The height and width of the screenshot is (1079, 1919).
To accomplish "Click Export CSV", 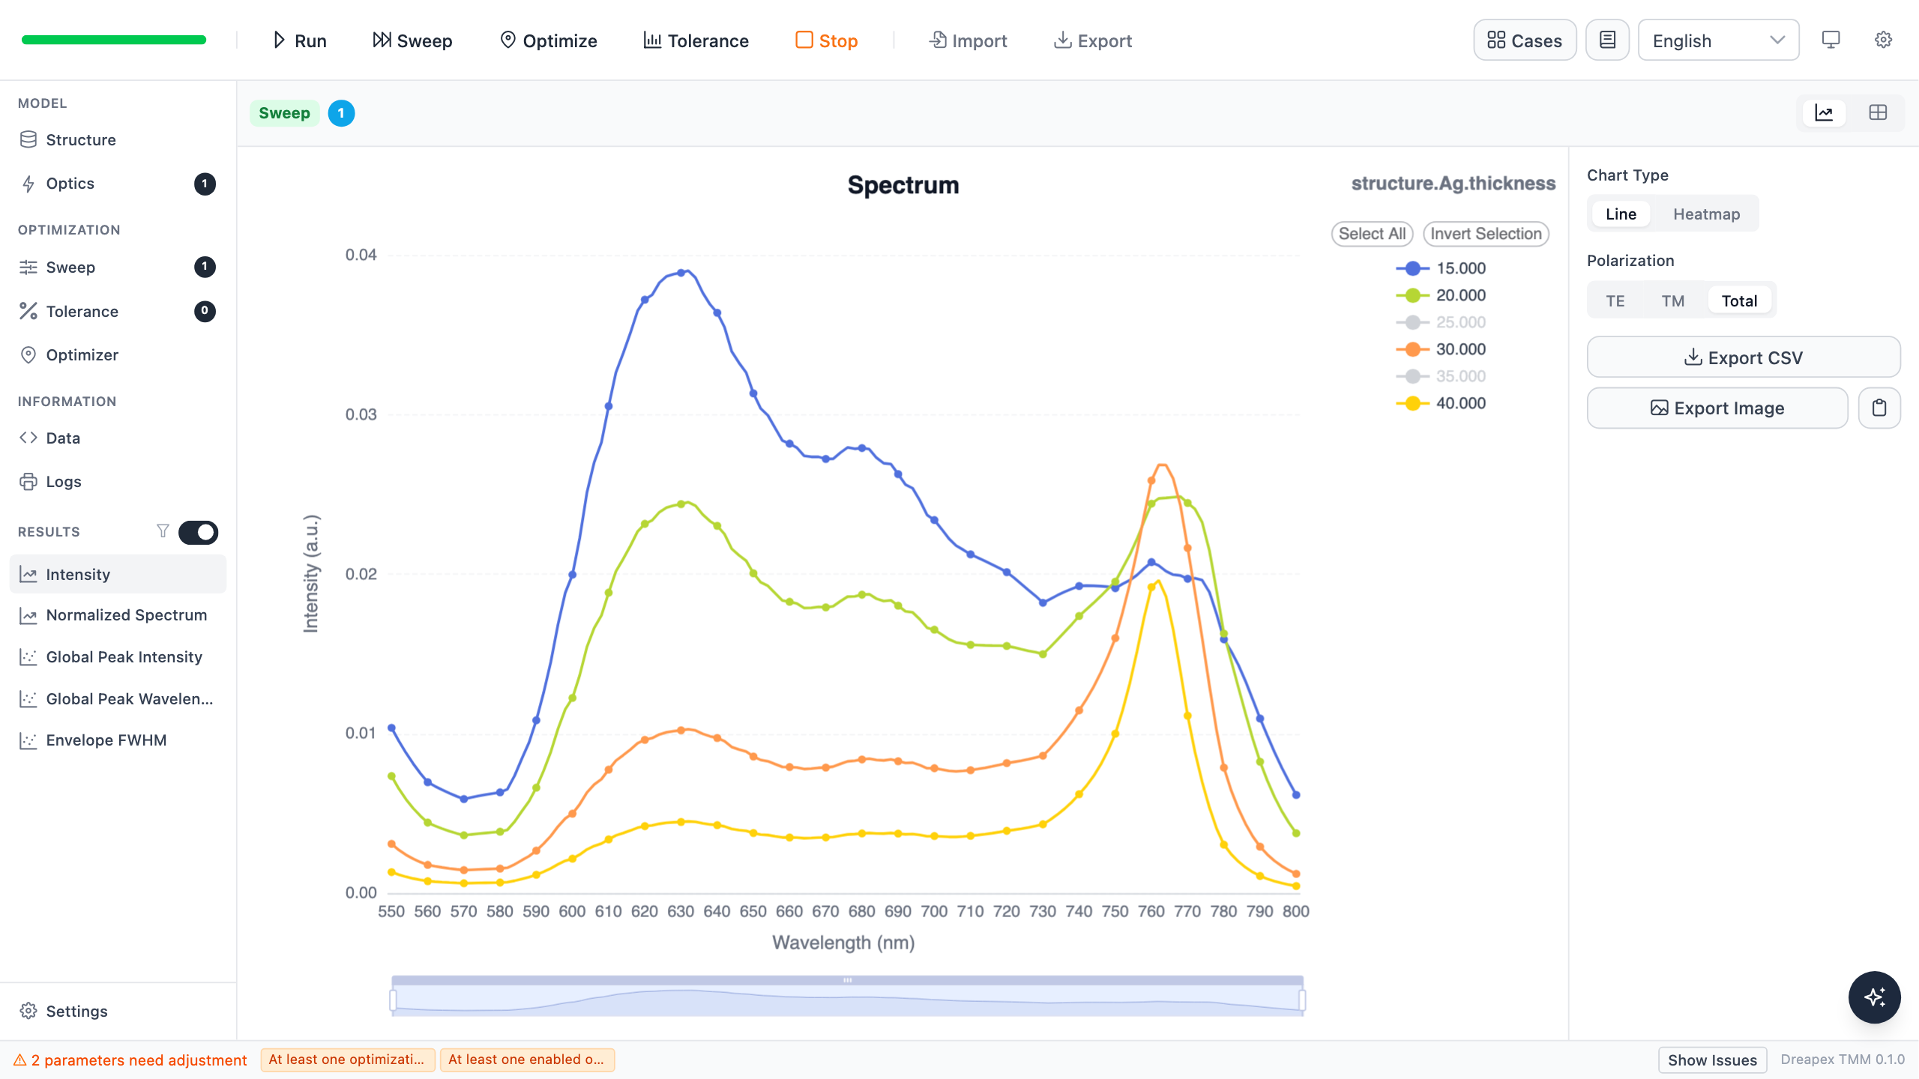I will click(x=1744, y=357).
